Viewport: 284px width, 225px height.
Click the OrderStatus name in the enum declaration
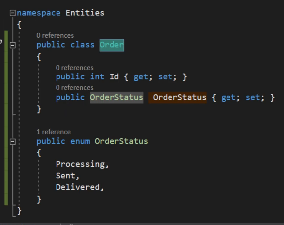point(121,141)
